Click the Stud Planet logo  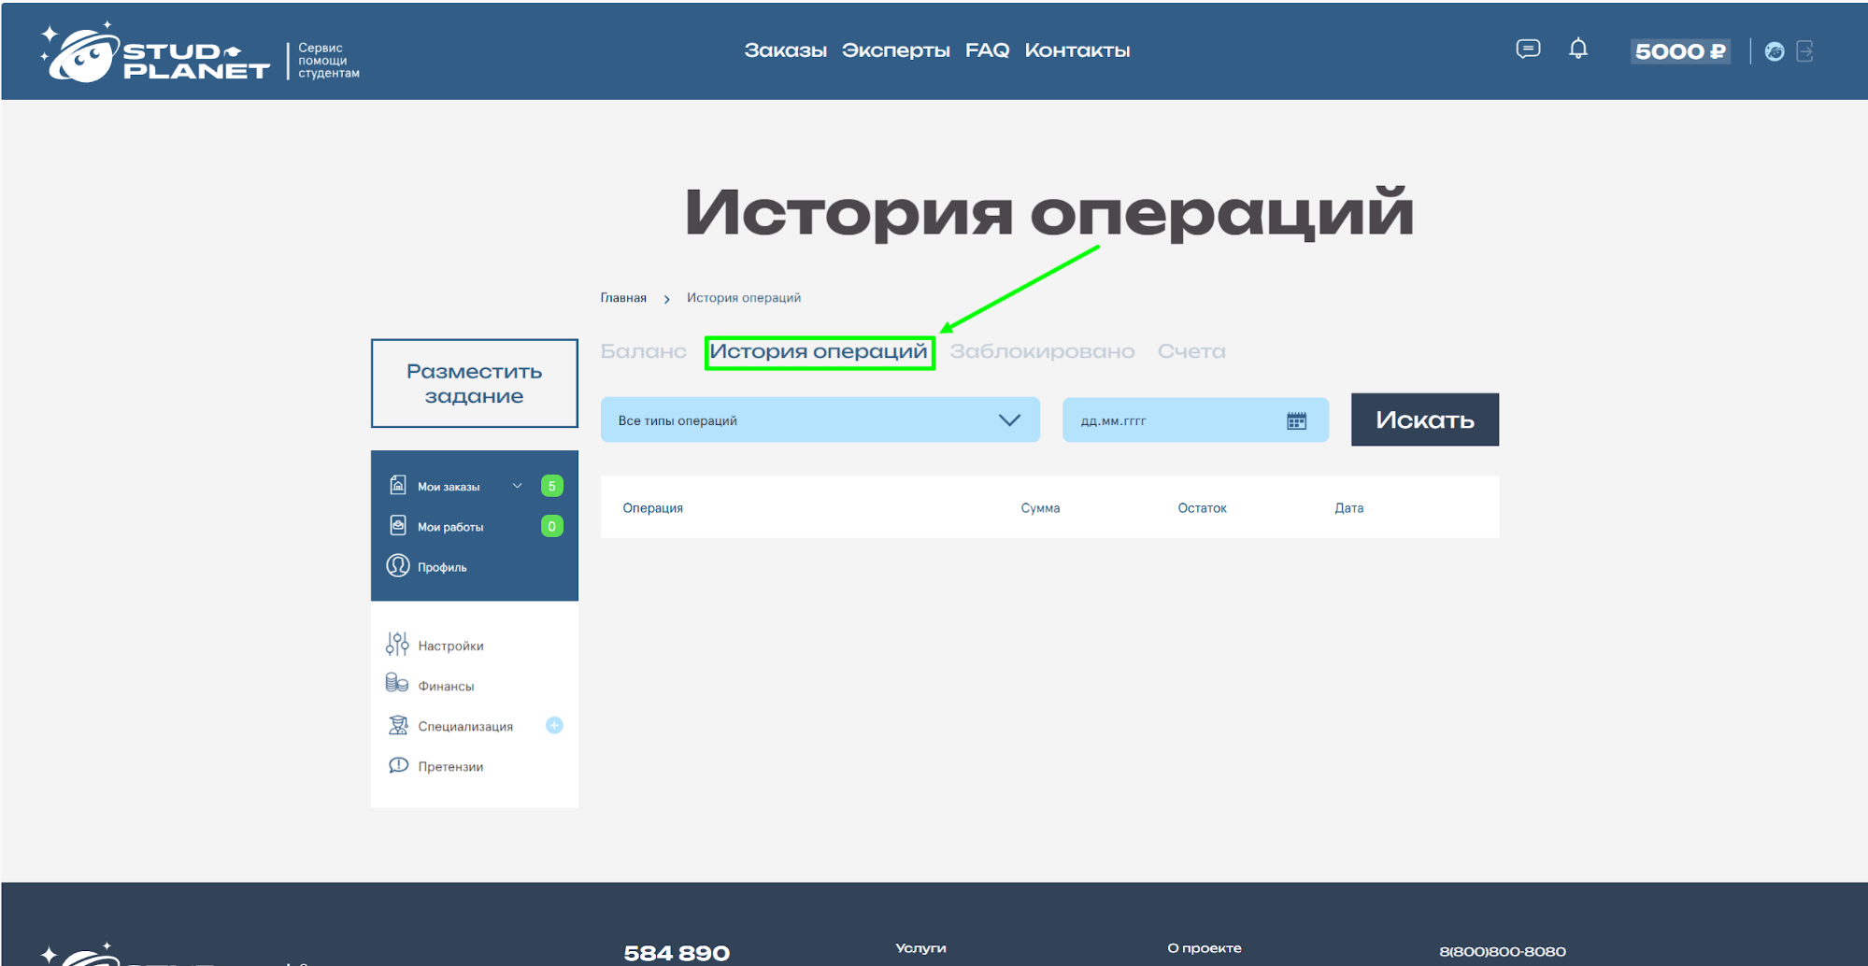click(155, 54)
